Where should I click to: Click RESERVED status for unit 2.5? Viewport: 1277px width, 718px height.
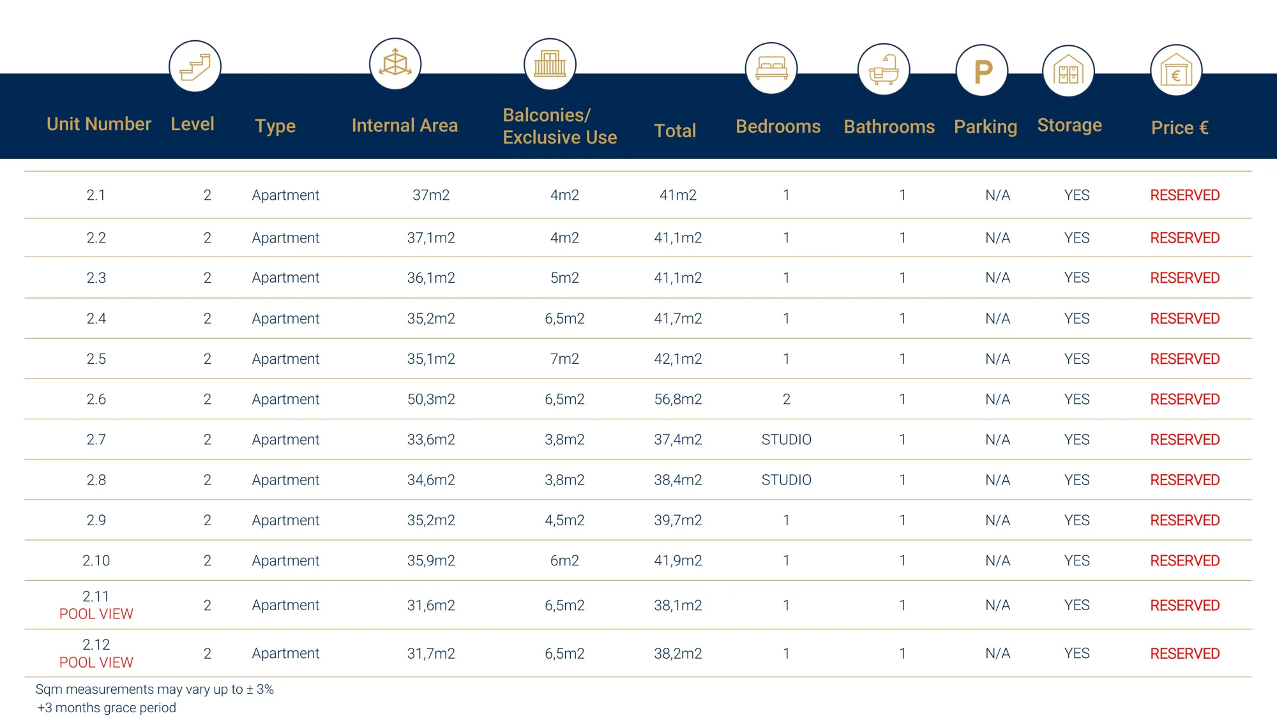click(1184, 359)
